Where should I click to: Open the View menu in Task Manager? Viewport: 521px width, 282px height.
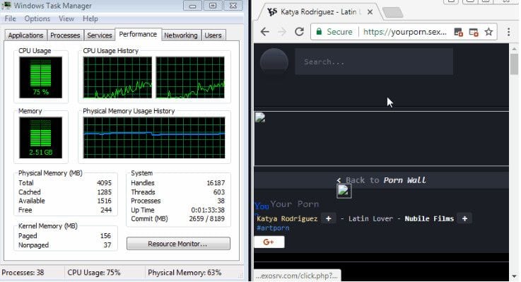coord(66,18)
